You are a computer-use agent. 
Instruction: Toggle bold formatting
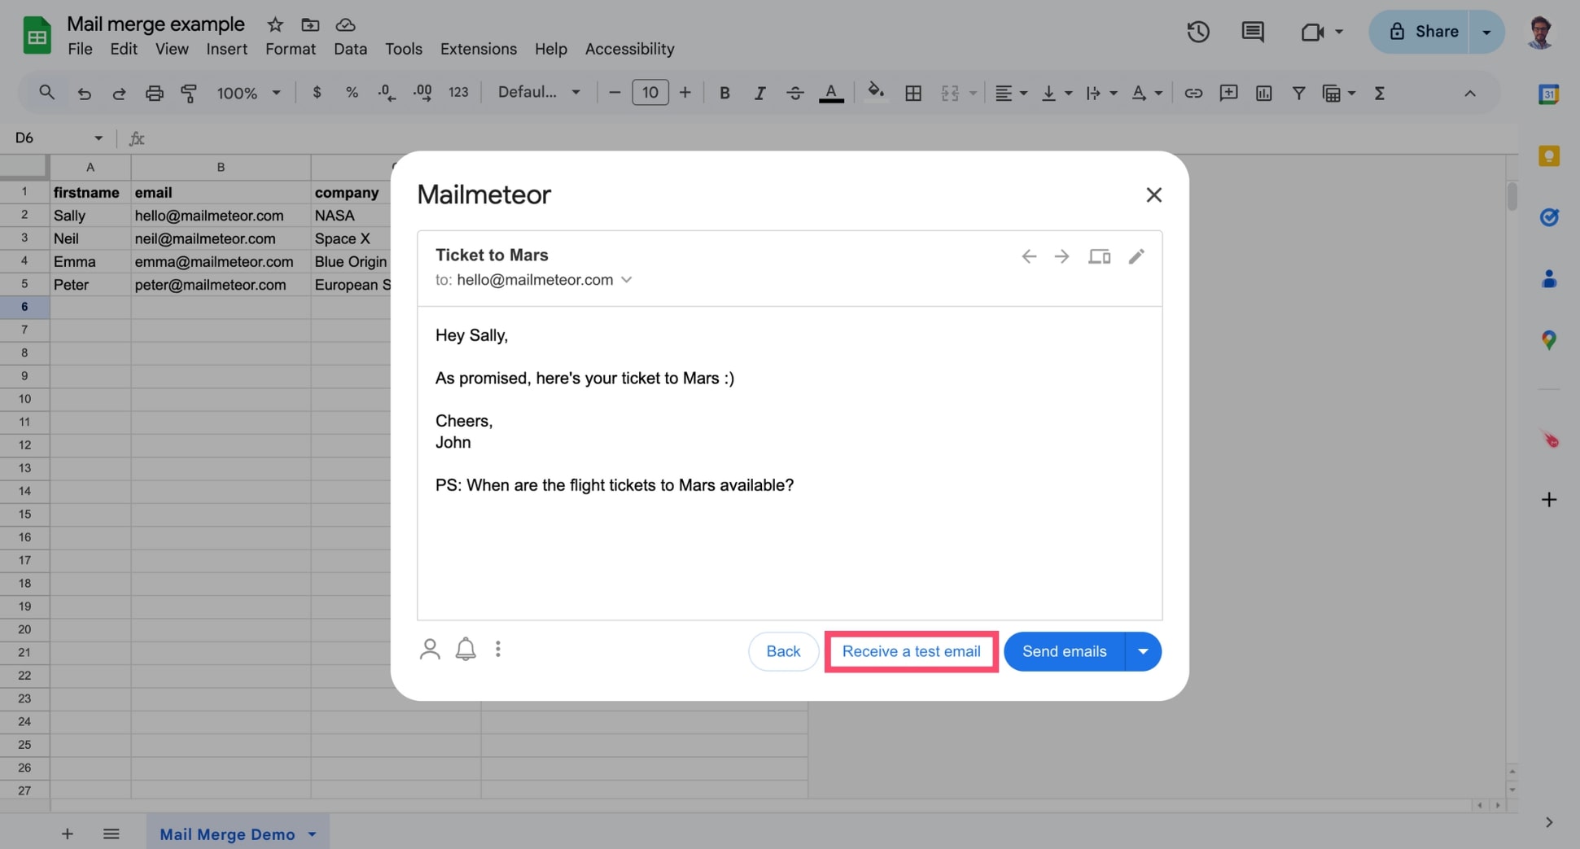724,93
